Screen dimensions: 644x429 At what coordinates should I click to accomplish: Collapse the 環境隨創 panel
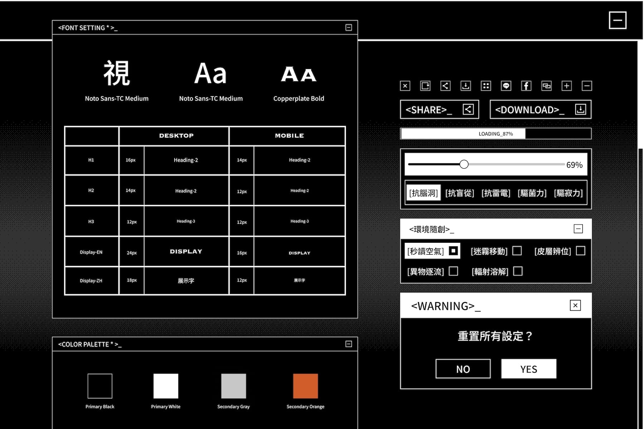578,229
